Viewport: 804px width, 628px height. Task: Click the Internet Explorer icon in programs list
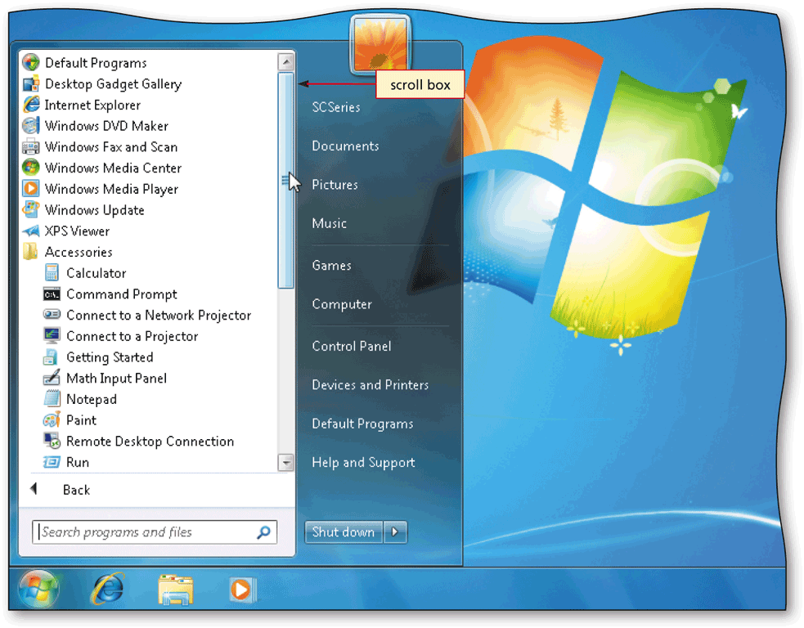[x=31, y=105]
